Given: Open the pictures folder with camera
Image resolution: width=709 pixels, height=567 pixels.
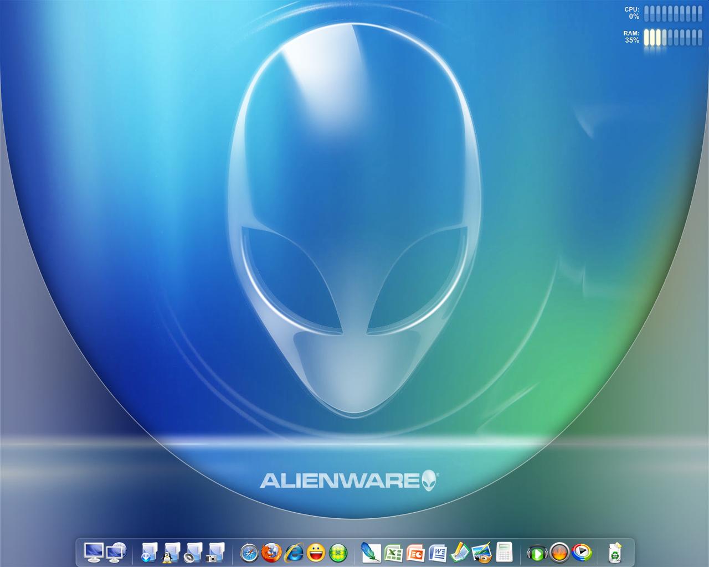Looking at the screenshot, I should click(215, 552).
